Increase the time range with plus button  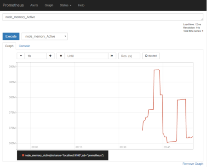pyautogui.click(x=50, y=56)
